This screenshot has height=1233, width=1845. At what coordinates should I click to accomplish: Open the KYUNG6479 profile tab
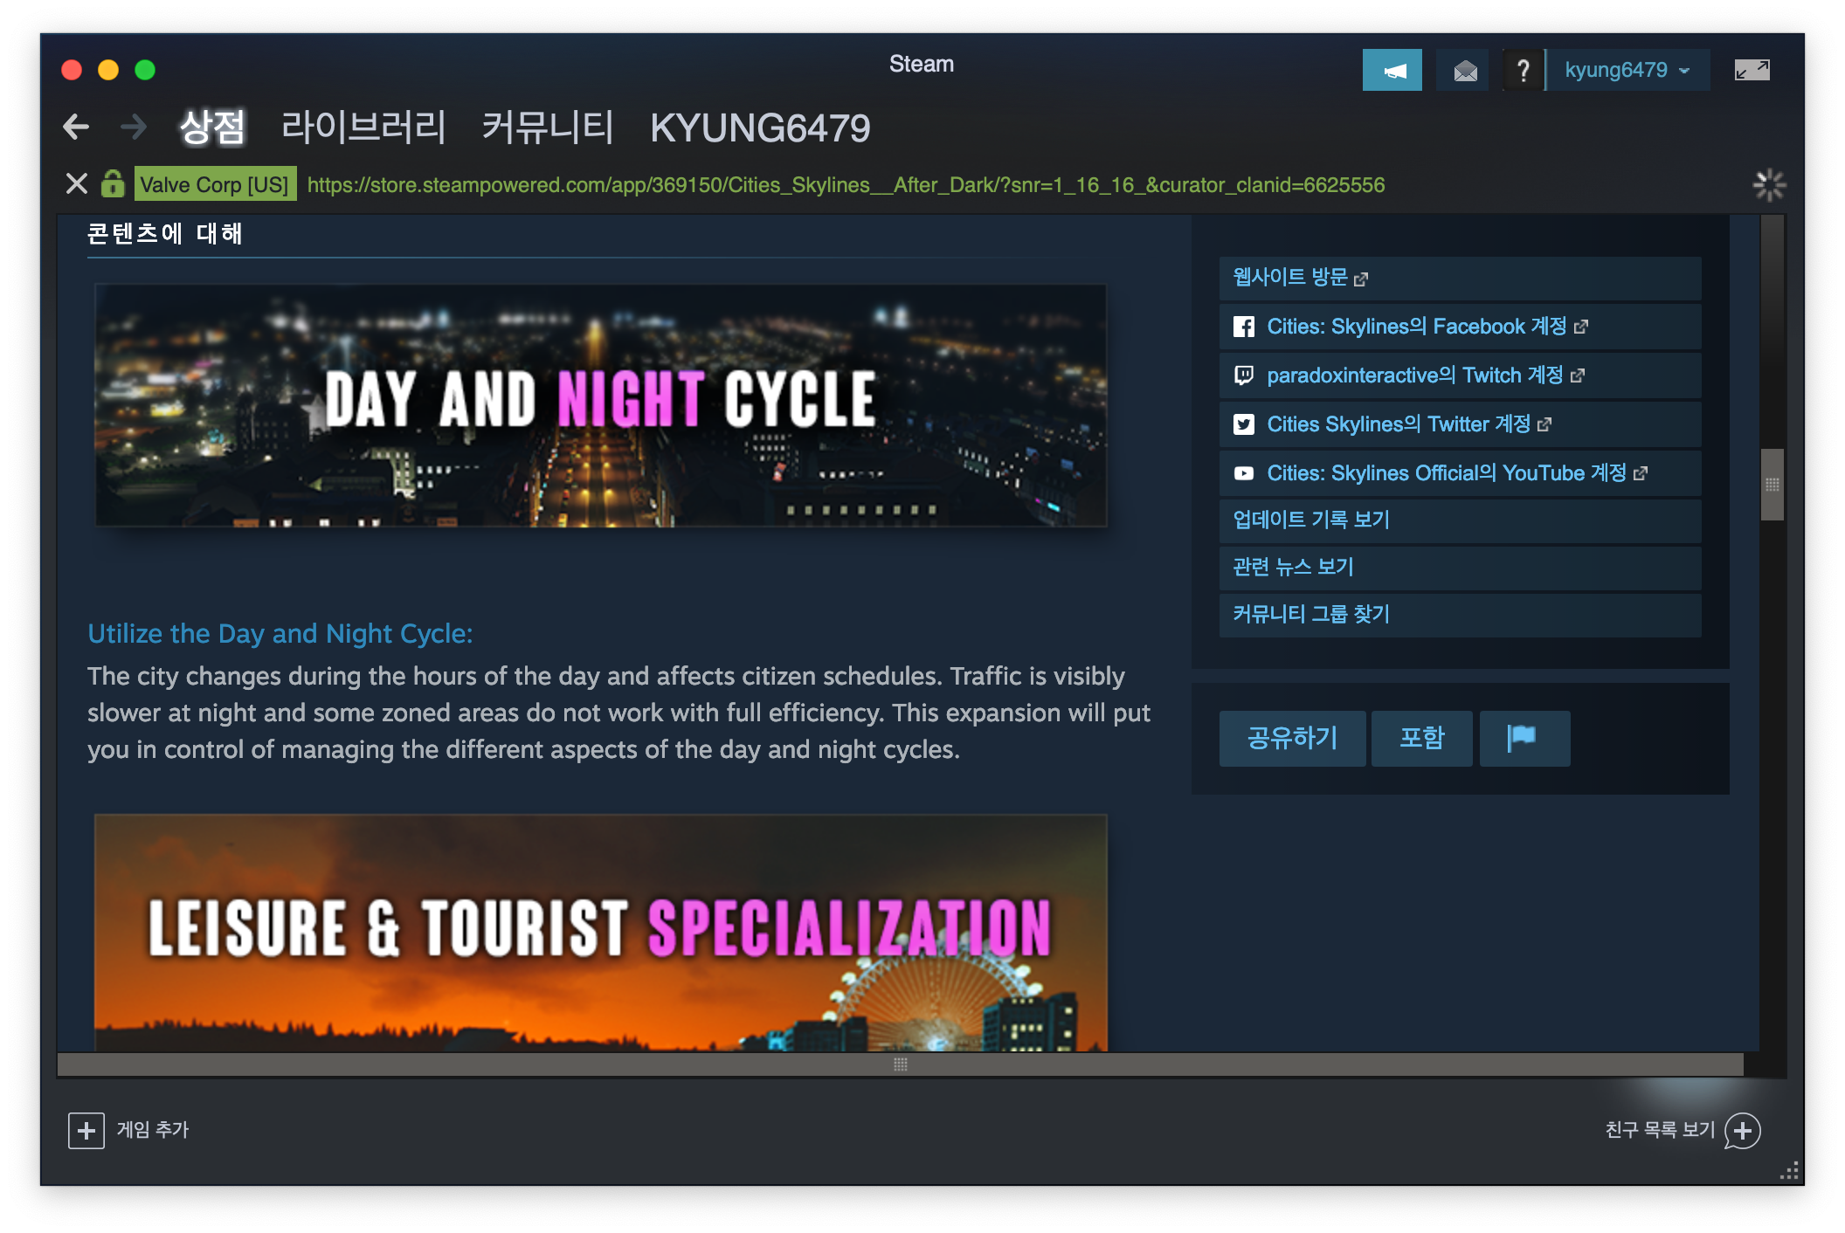click(x=760, y=127)
